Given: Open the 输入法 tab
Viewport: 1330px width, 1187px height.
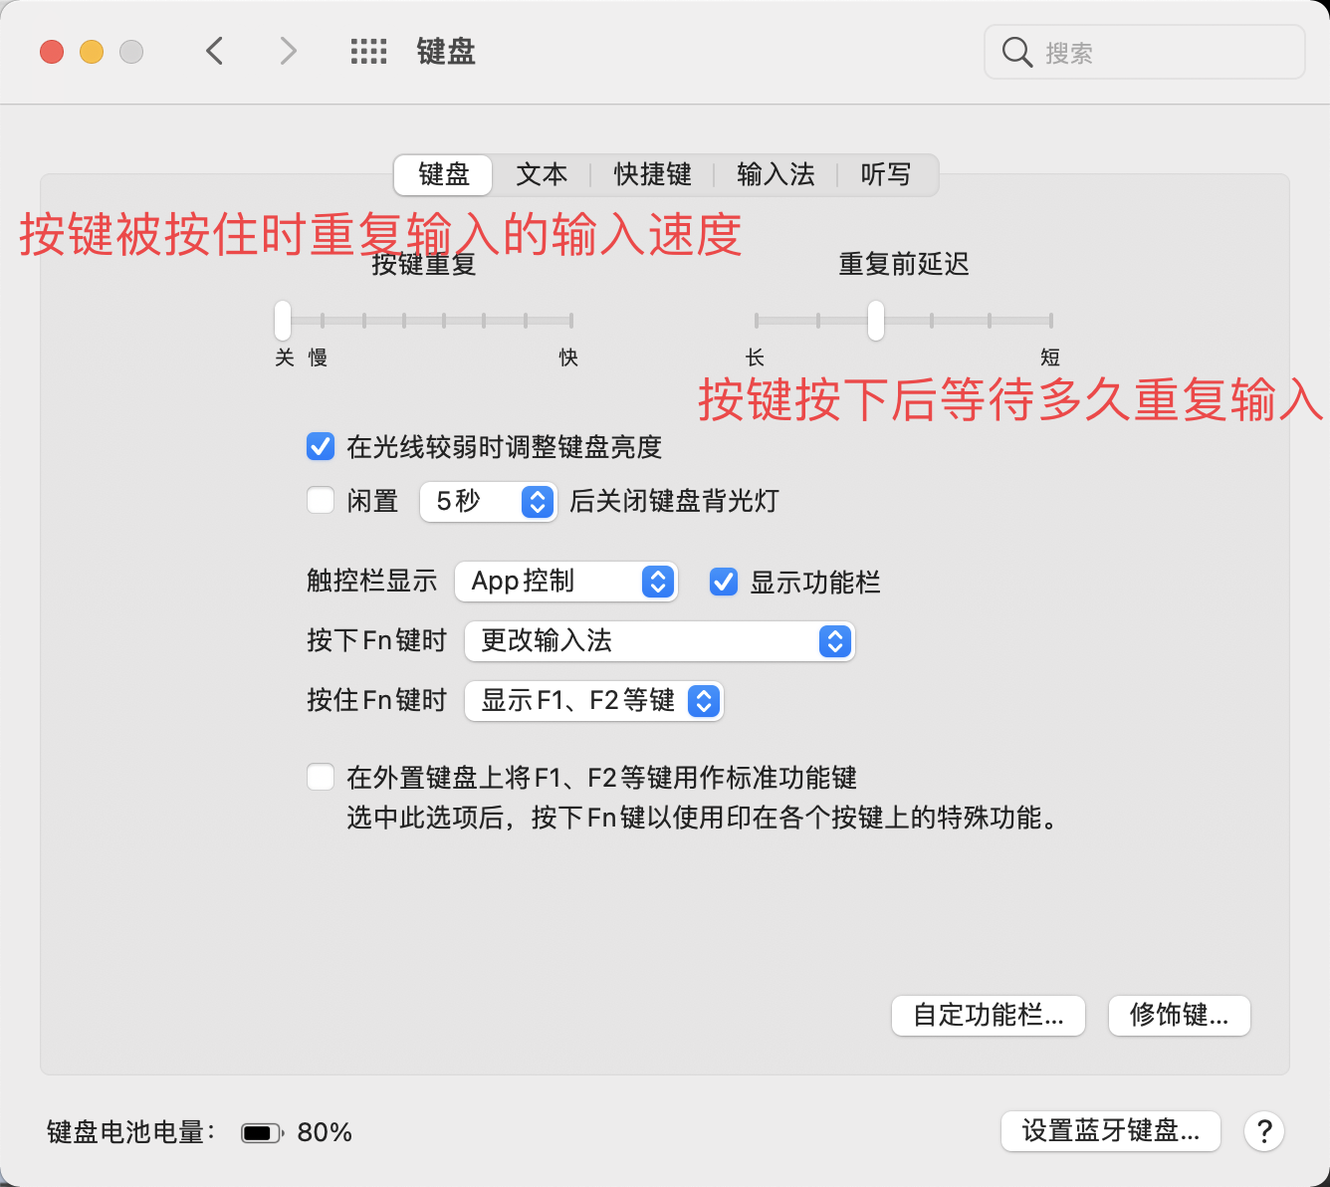Looking at the screenshot, I should (x=776, y=175).
